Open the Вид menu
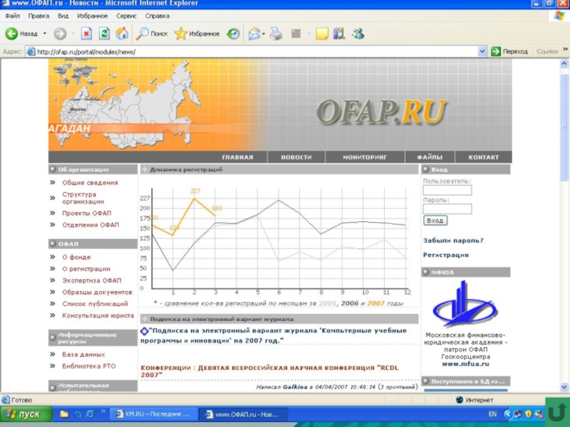Viewport: 570px width, 427px height. tap(63, 16)
